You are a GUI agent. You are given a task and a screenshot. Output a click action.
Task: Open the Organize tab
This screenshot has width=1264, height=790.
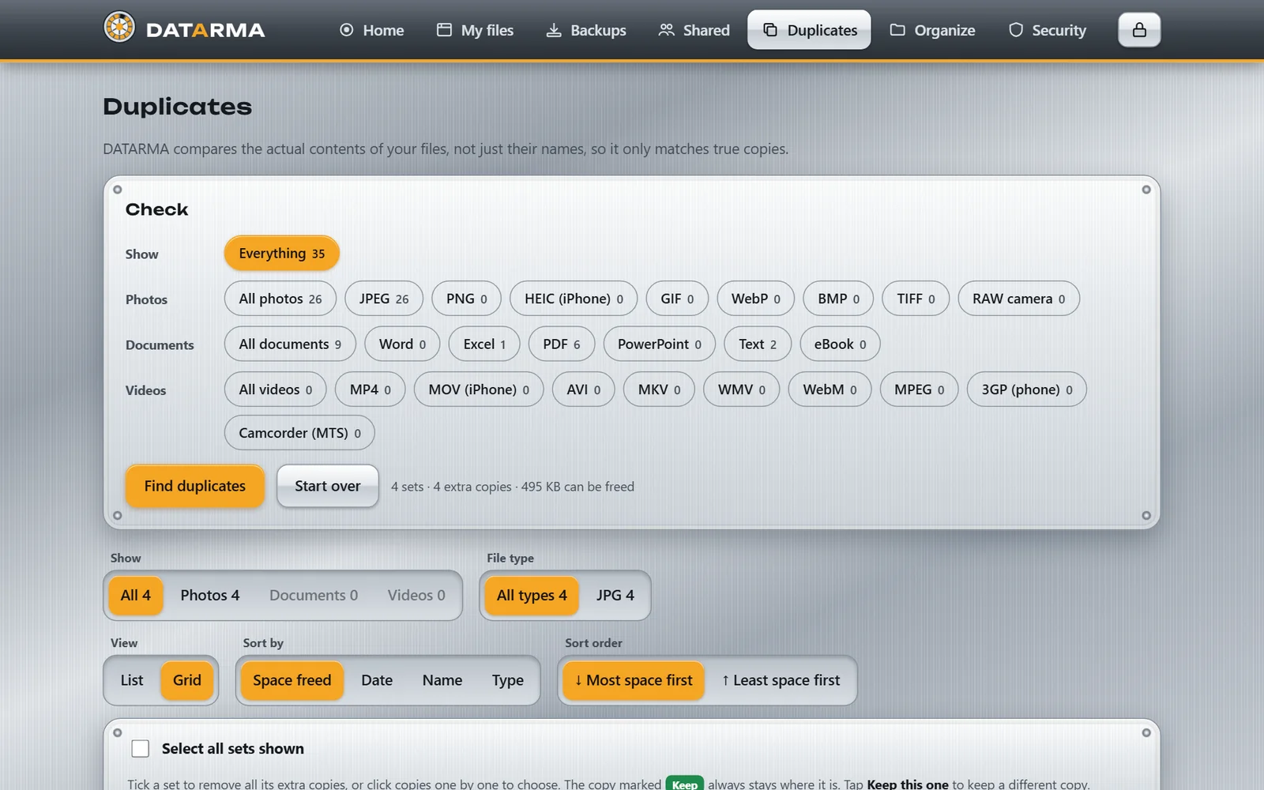932,30
